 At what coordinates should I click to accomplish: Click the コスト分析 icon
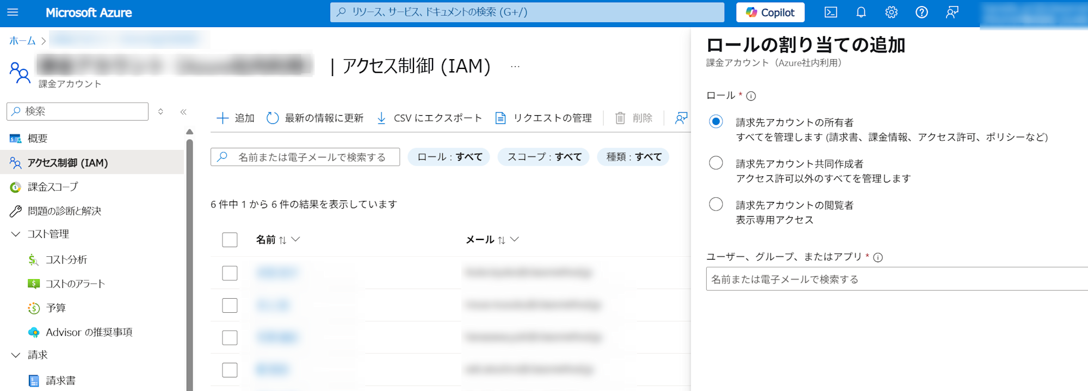tap(34, 260)
